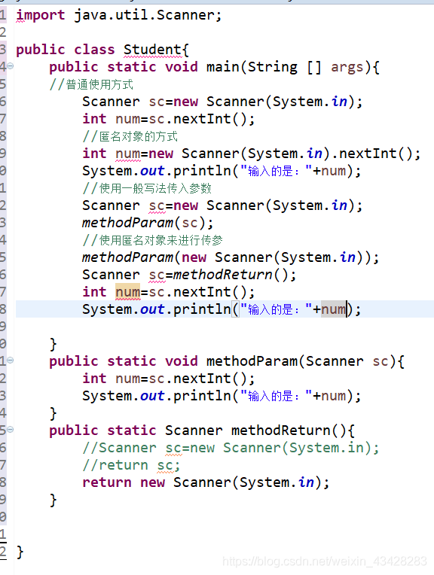Click 'methodReturn(){' in the method declaration

tap(292, 430)
